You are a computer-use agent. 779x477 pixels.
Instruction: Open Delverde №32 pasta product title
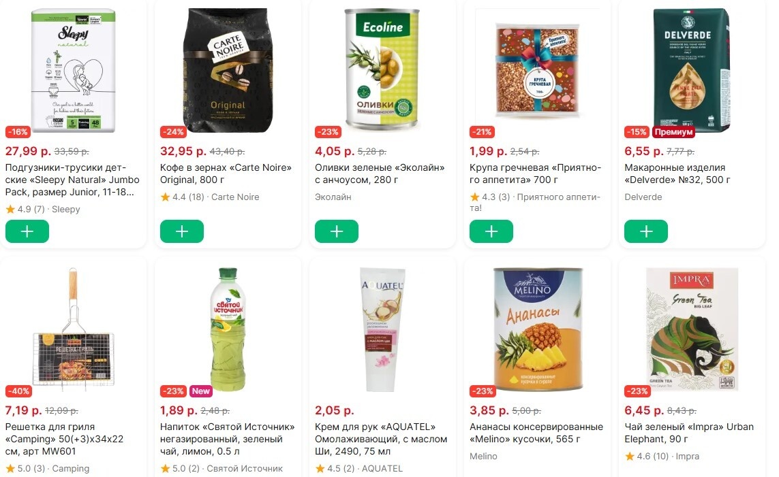coord(677,174)
